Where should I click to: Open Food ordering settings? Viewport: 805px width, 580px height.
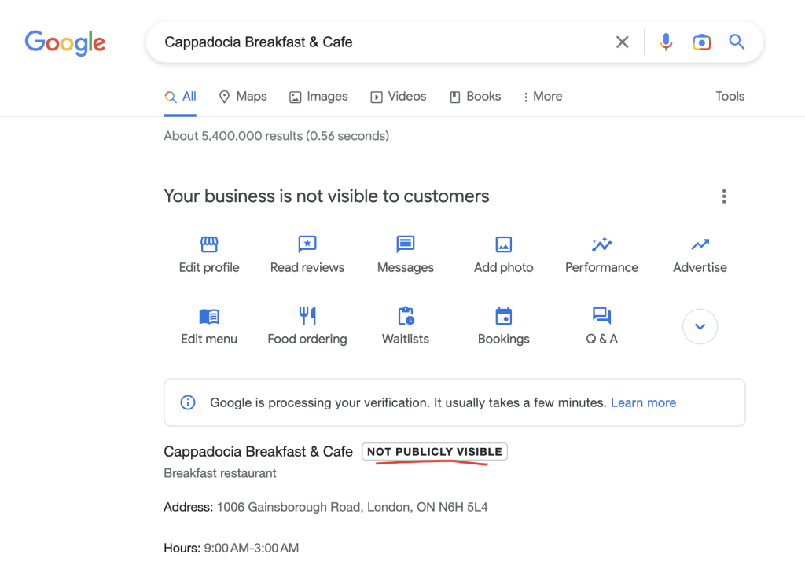307,326
